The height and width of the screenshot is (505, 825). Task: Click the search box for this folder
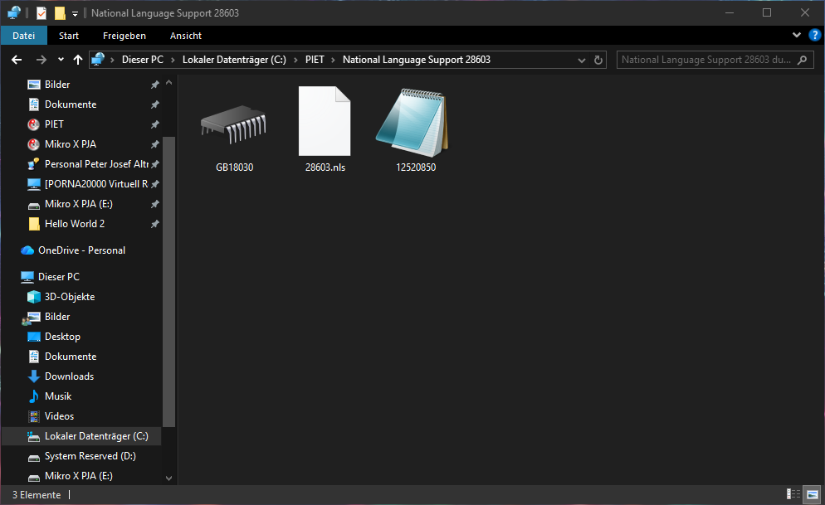click(705, 60)
